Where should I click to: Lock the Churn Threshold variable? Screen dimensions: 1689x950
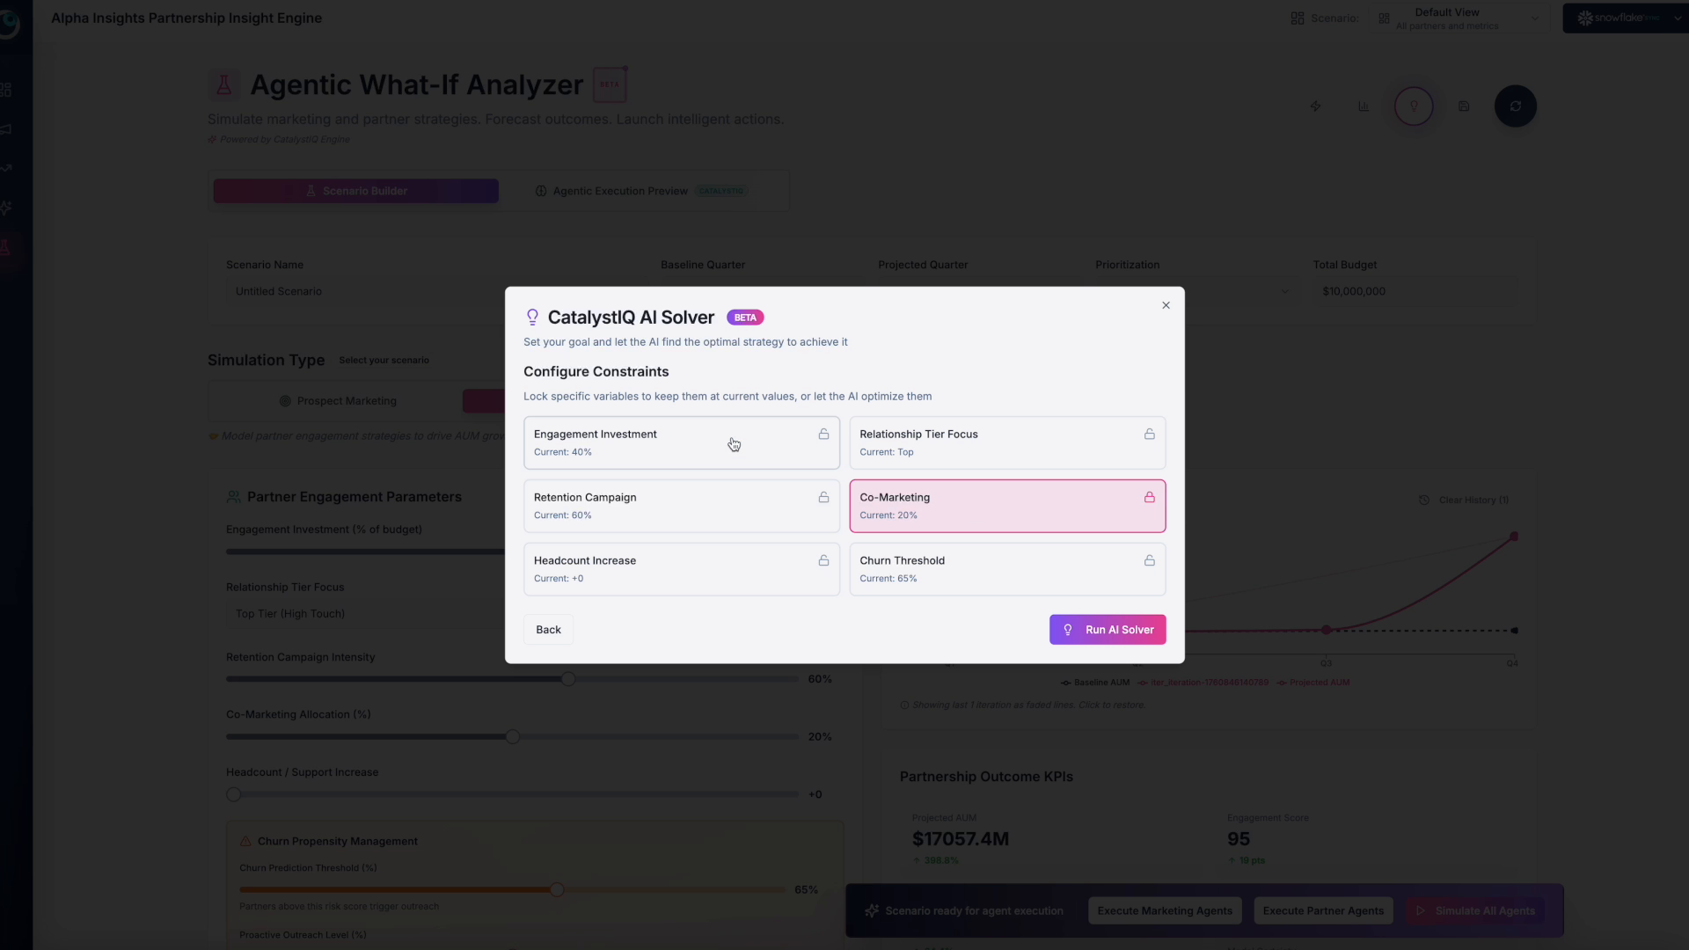[1149, 560]
